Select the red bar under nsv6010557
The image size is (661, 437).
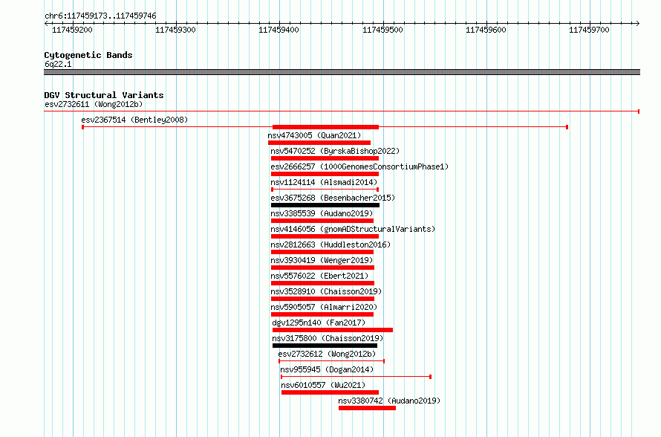tap(330, 392)
